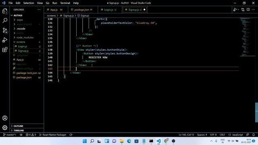The width and height of the screenshot is (258, 145).
Task: Click the unsaved dot on Signup.js tab
Action: click(144, 10)
